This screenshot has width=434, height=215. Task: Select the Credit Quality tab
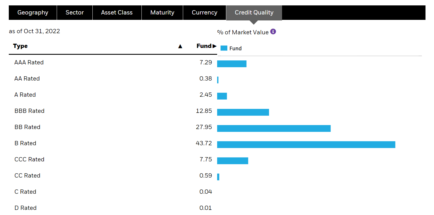[x=254, y=13]
